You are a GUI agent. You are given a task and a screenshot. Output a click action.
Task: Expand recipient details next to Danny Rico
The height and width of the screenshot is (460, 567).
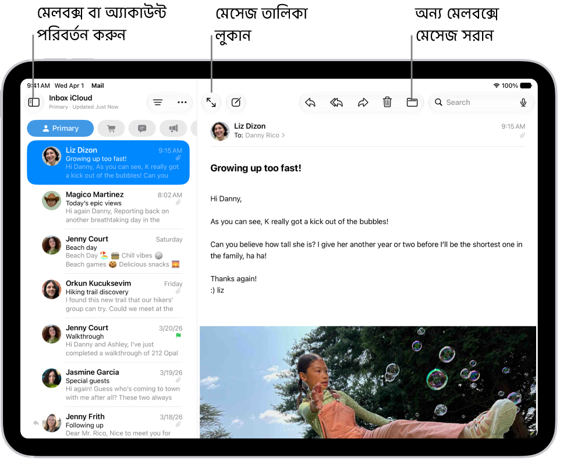pyautogui.click(x=283, y=135)
